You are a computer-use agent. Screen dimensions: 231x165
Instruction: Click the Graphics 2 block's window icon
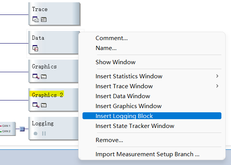(x=36, y=105)
